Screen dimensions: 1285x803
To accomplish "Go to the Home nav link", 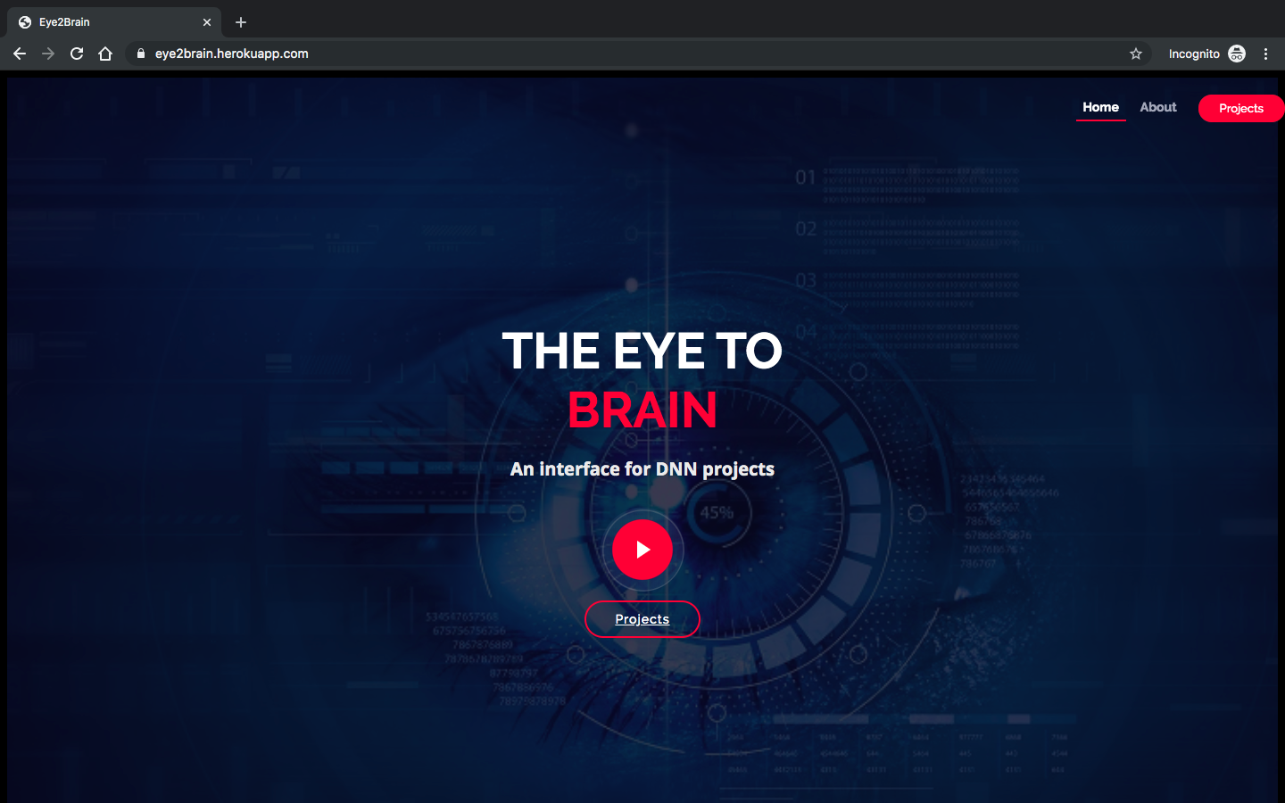I will pyautogui.click(x=1100, y=107).
